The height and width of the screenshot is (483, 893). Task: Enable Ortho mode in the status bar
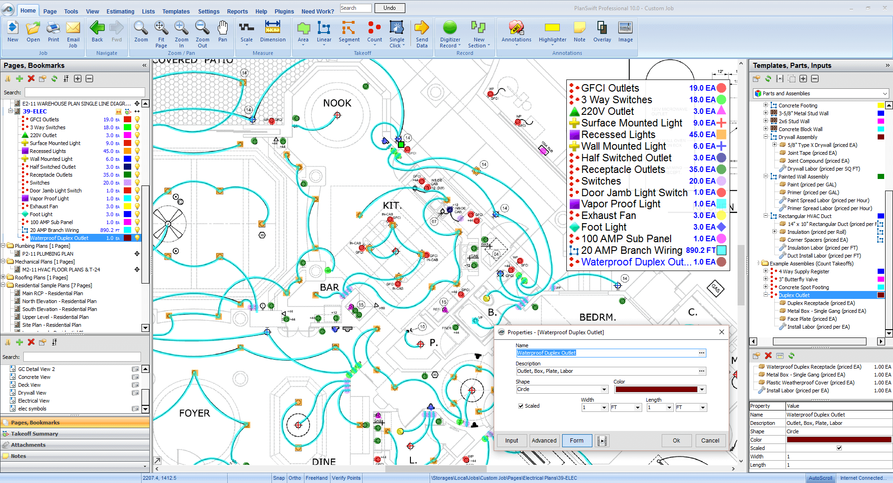(x=295, y=478)
